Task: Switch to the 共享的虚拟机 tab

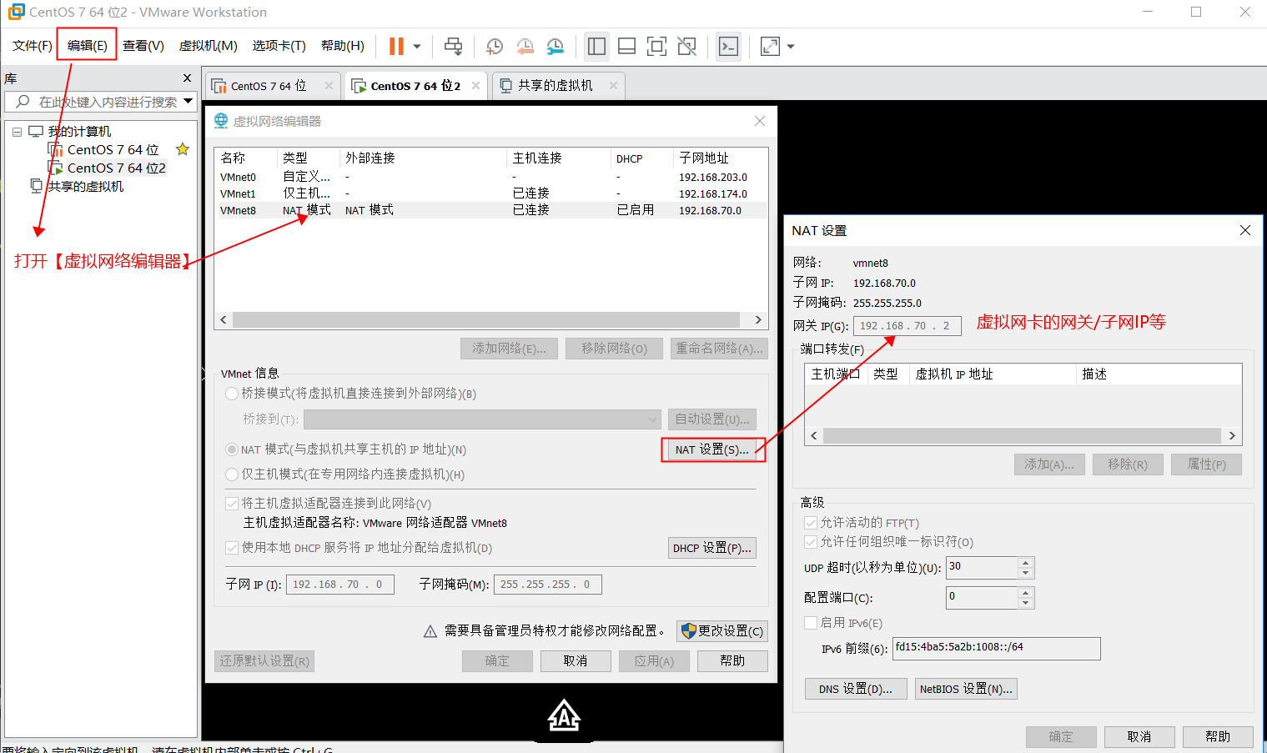Action: click(x=558, y=86)
